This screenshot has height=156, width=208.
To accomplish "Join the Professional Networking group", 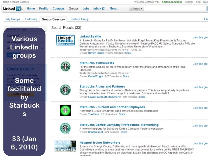I will [x=200, y=126].
